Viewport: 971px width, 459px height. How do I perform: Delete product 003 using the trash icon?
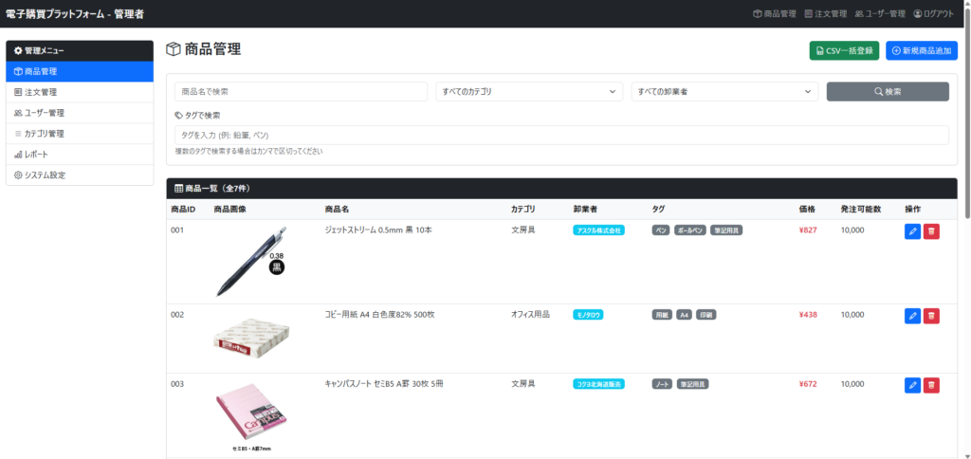pos(931,385)
